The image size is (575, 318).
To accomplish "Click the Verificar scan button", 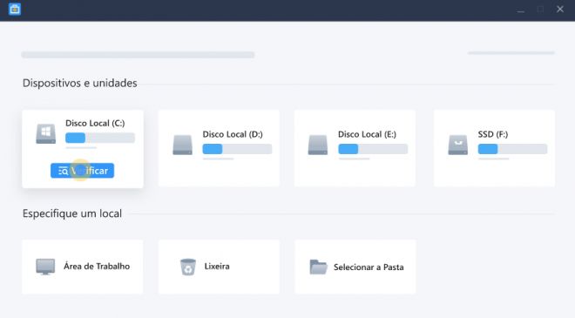I will click(x=82, y=171).
